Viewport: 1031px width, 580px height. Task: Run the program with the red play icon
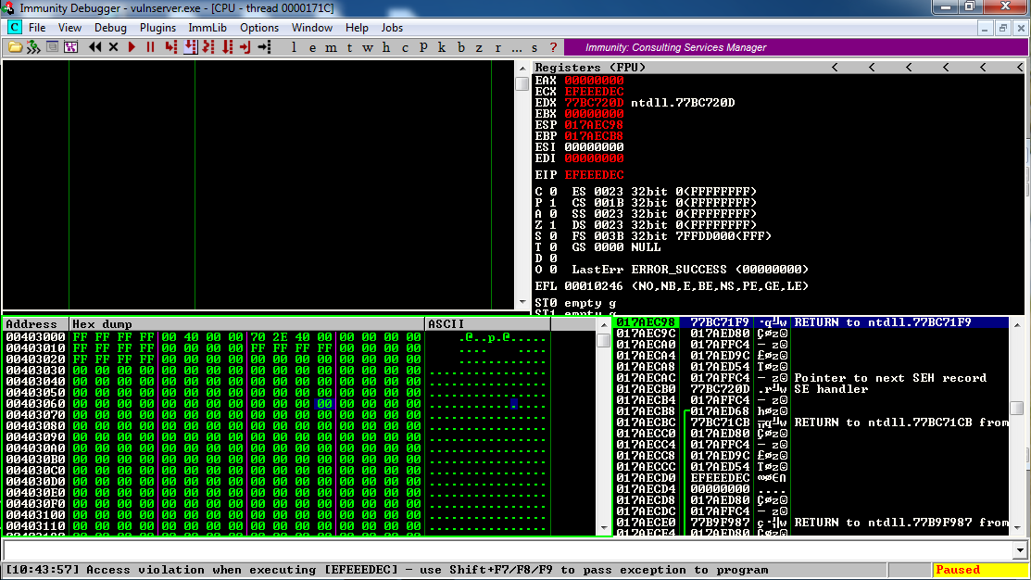[x=132, y=47]
